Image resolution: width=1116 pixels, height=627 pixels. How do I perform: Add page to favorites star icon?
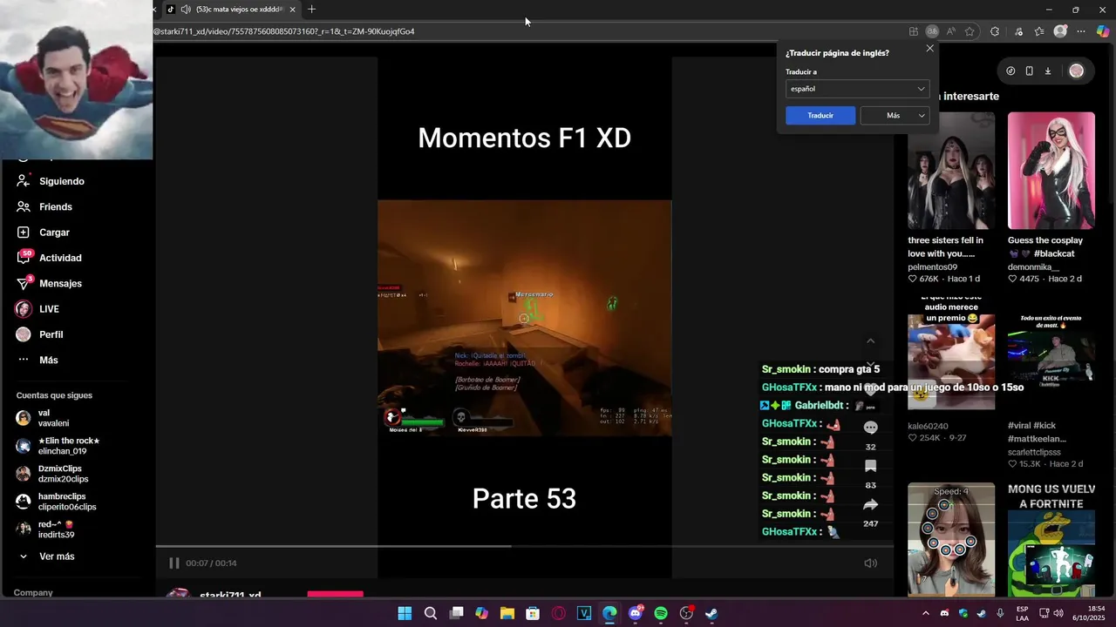970,31
